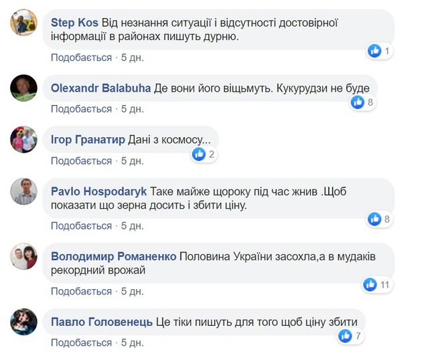The height and width of the screenshot is (358, 422).
Task: Open Olexandr Balabuha avatar
Action: (23, 88)
